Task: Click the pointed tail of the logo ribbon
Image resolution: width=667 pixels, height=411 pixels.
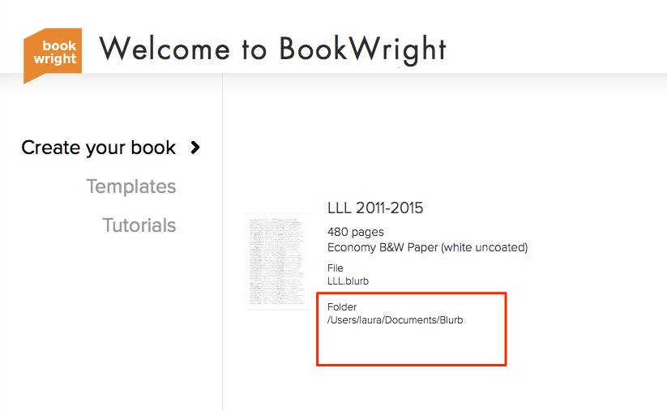Action: [31, 79]
